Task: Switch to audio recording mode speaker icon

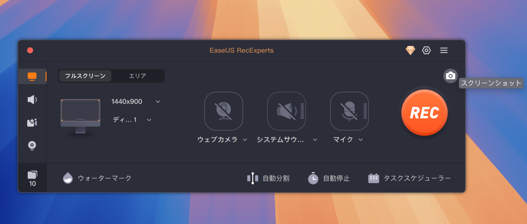Action: [x=32, y=100]
